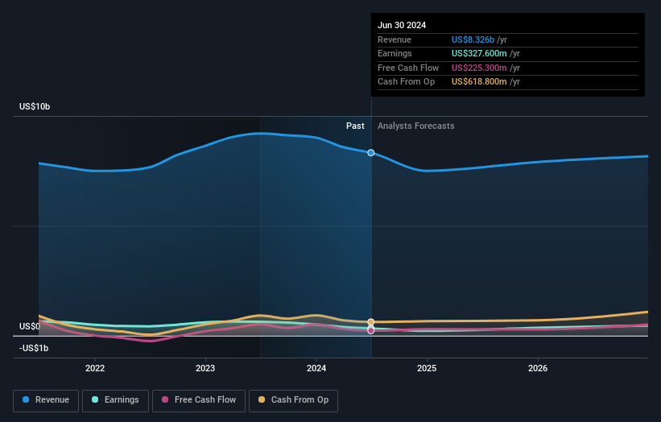The height and width of the screenshot is (422, 661).
Task: Click the US$0 y-axis label
Action: 30,326
